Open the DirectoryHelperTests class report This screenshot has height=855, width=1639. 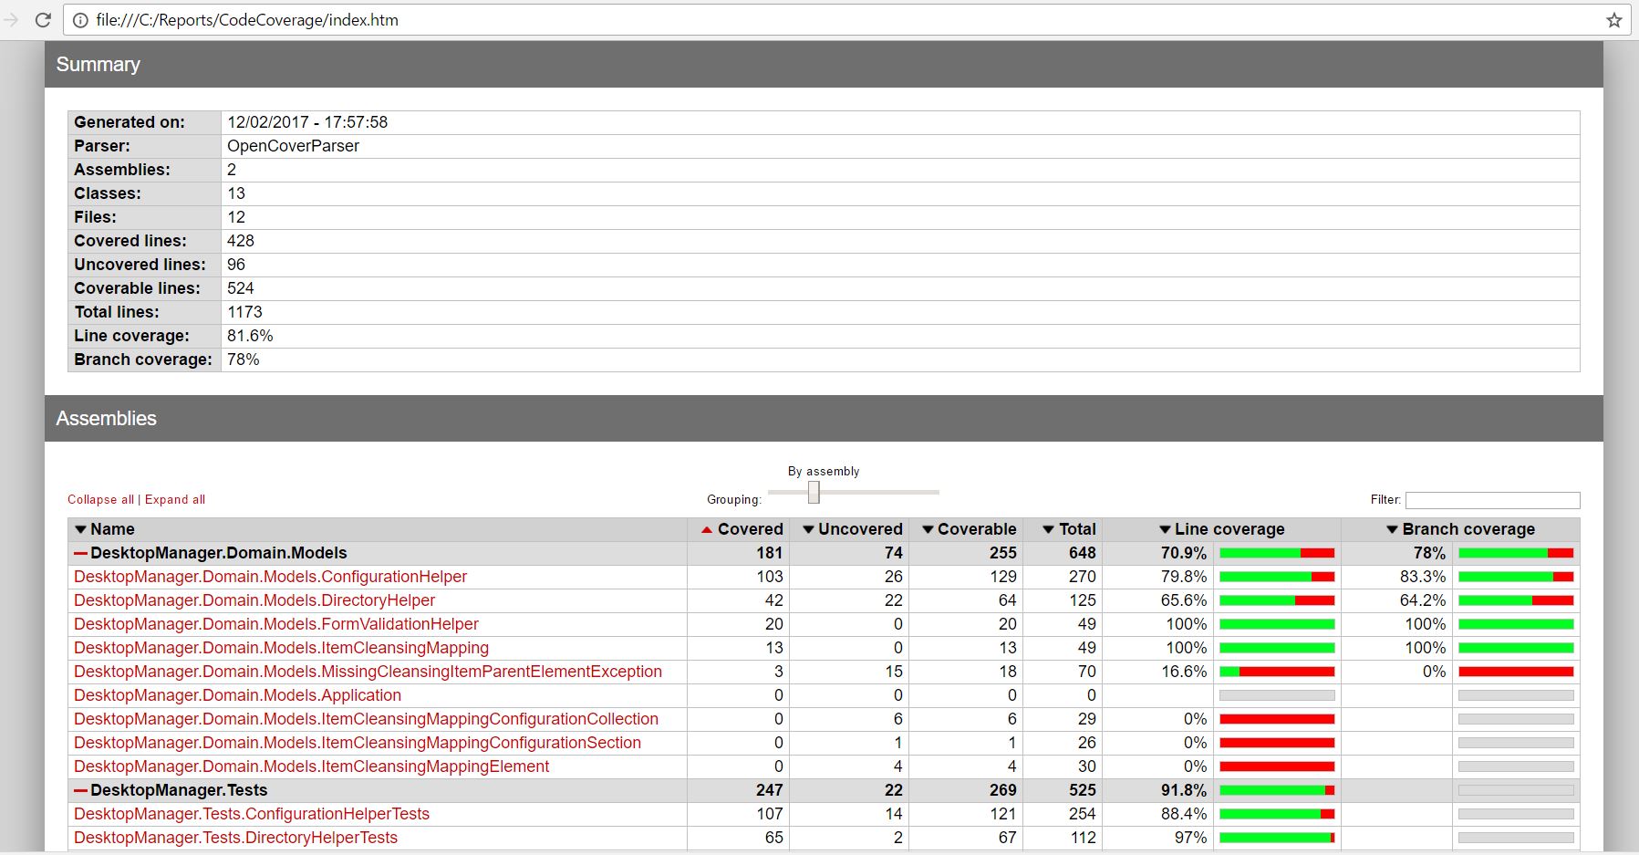tap(235, 838)
